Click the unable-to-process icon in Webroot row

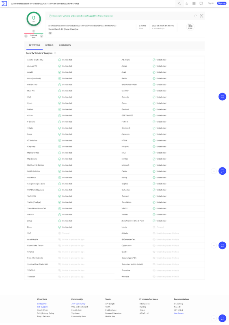tap(154, 277)
